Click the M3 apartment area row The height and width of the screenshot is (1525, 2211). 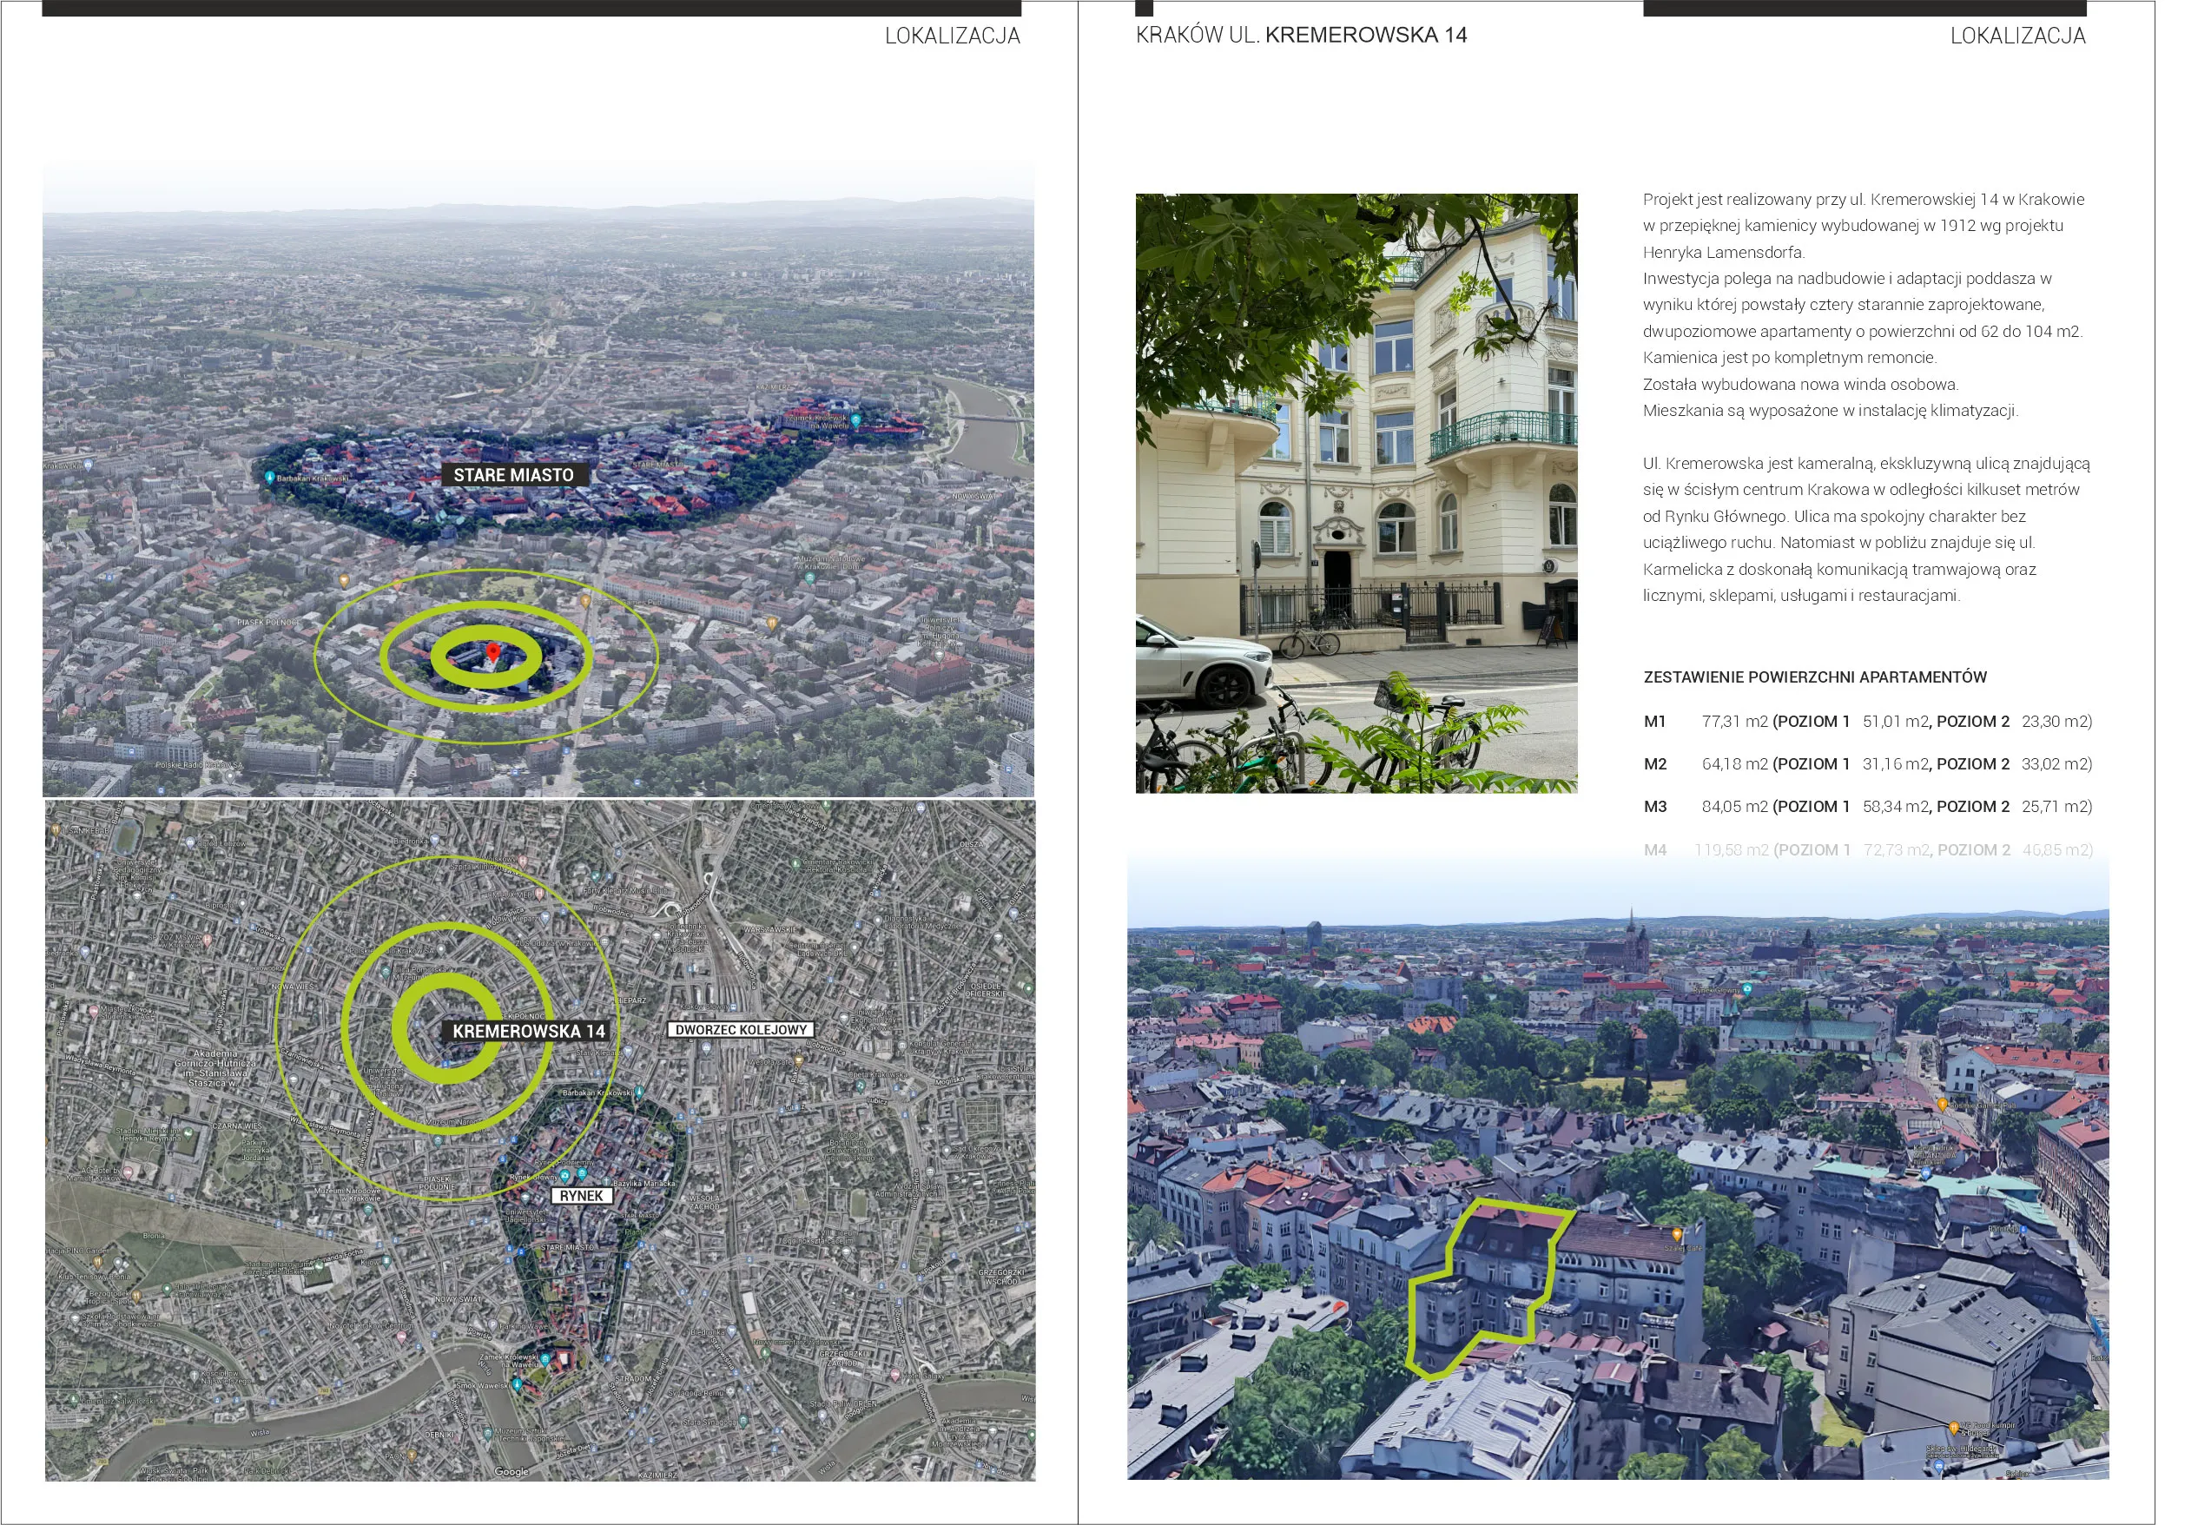(1866, 807)
